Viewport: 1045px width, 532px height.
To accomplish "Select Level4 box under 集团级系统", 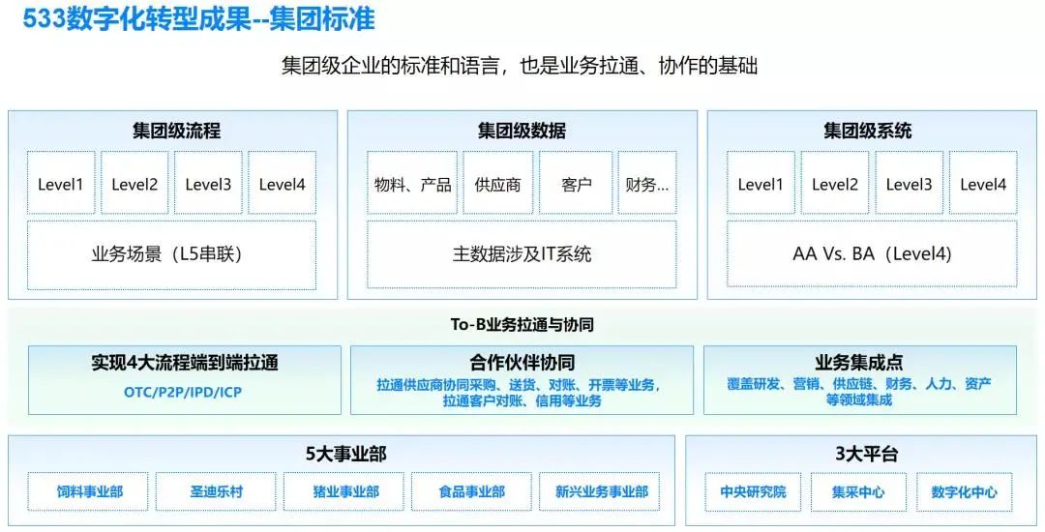I will [x=983, y=183].
